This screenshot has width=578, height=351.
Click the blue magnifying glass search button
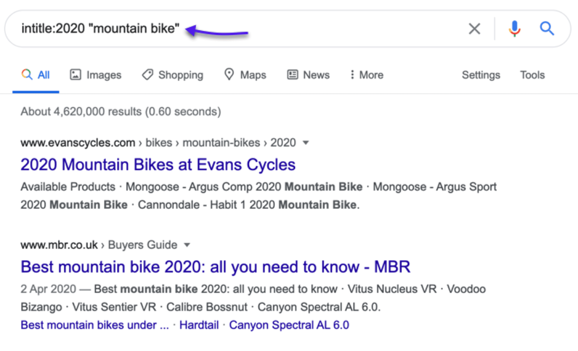(x=547, y=28)
